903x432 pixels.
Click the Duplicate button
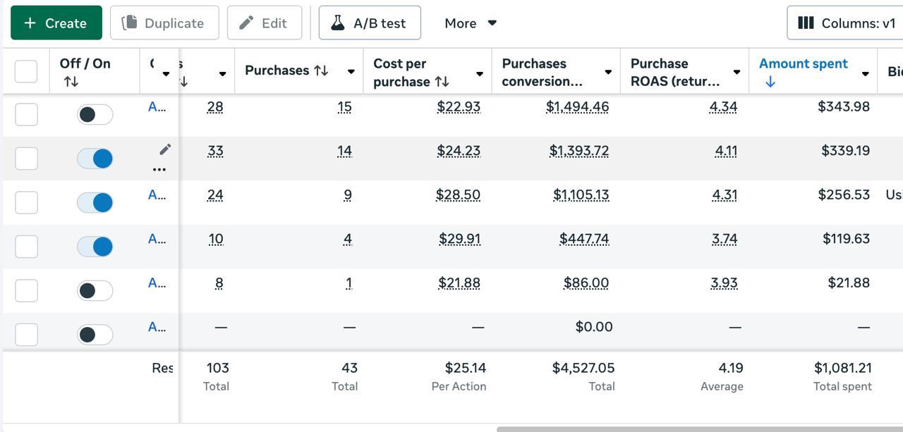click(x=164, y=23)
